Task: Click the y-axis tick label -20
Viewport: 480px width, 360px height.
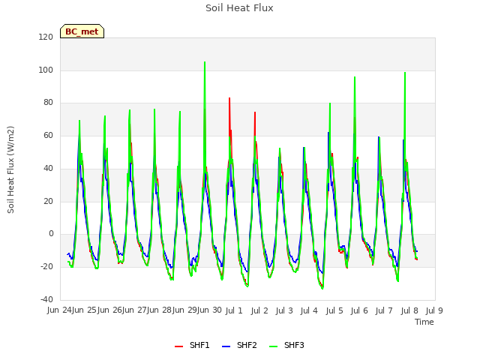Action: [x=46, y=267]
